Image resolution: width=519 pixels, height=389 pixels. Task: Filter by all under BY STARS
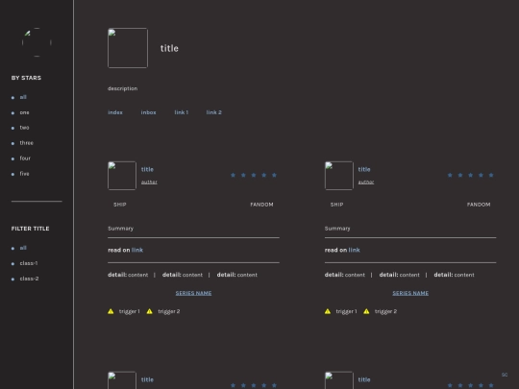coord(23,97)
